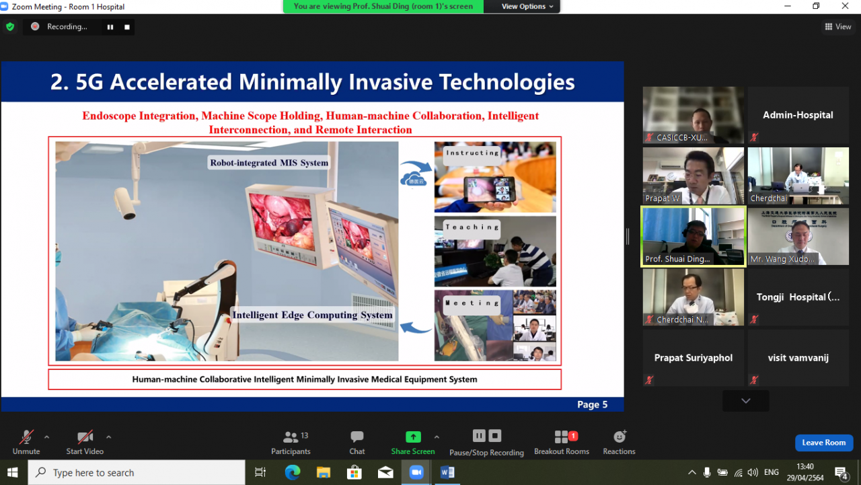Expand audio options arrow next to Unmute

[x=46, y=437]
